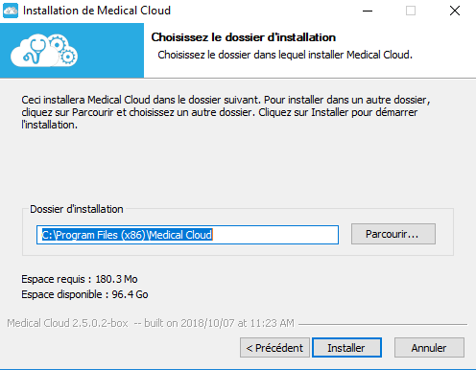Click the Medical Cloud title bar icon

click(11, 11)
